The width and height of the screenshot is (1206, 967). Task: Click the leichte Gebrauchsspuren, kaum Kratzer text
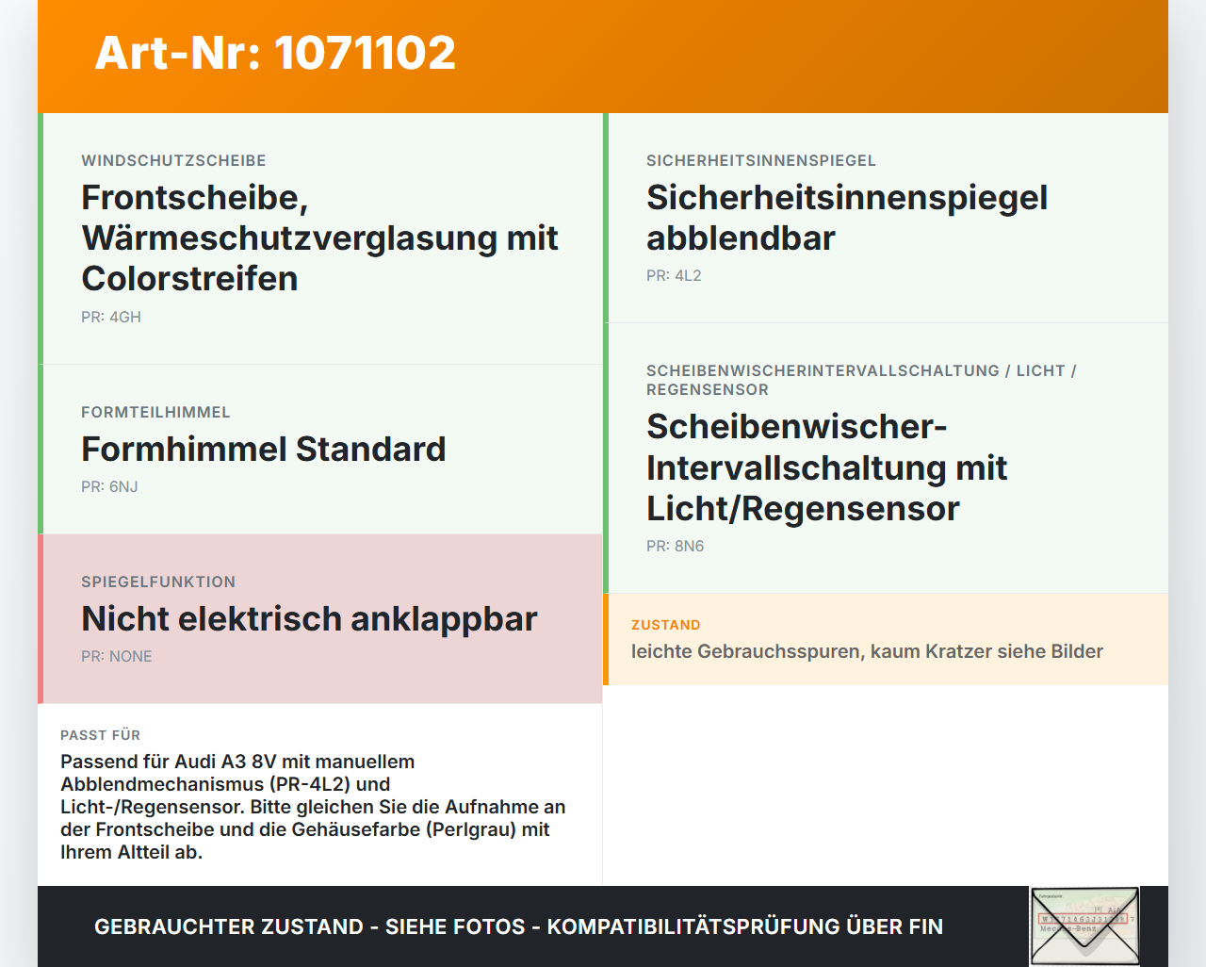pos(867,651)
